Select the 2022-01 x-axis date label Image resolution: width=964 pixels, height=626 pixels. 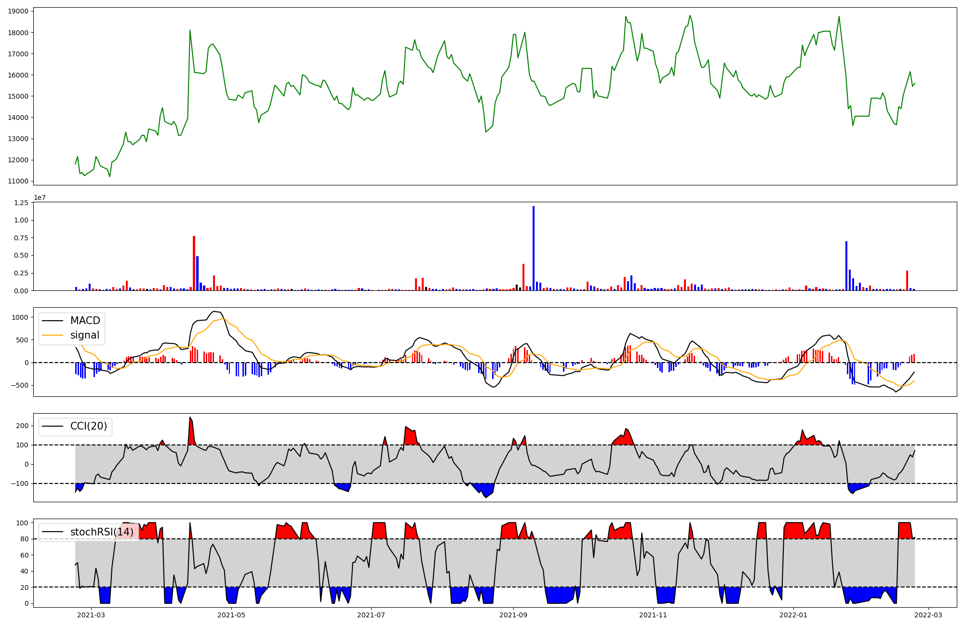(x=793, y=615)
